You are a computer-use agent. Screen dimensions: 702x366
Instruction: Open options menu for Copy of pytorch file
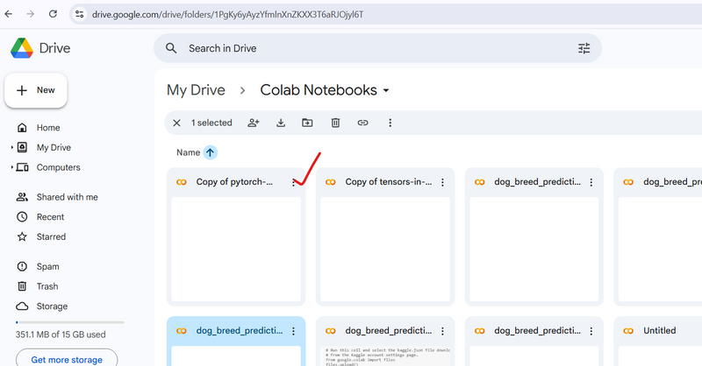pos(294,182)
